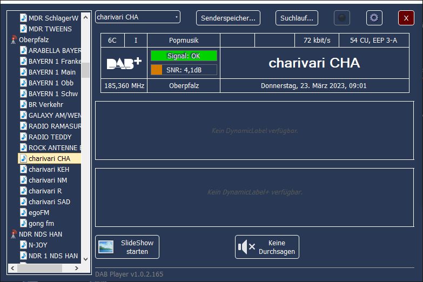Select gong fm station
423x282 pixels.
tap(41, 224)
